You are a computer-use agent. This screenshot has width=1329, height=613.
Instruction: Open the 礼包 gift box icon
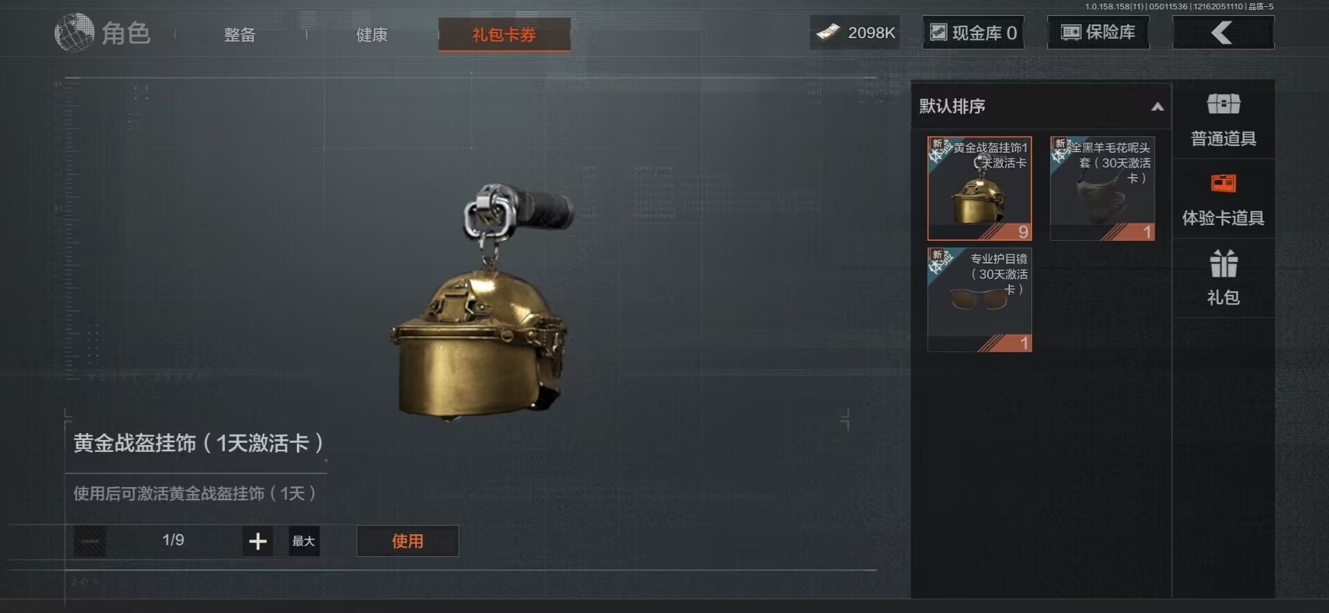(x=1223, y=264)
